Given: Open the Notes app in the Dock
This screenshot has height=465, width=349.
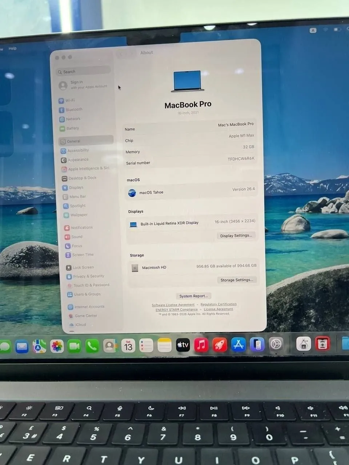Looking at the screenshot, I should (x=164, y=345).
